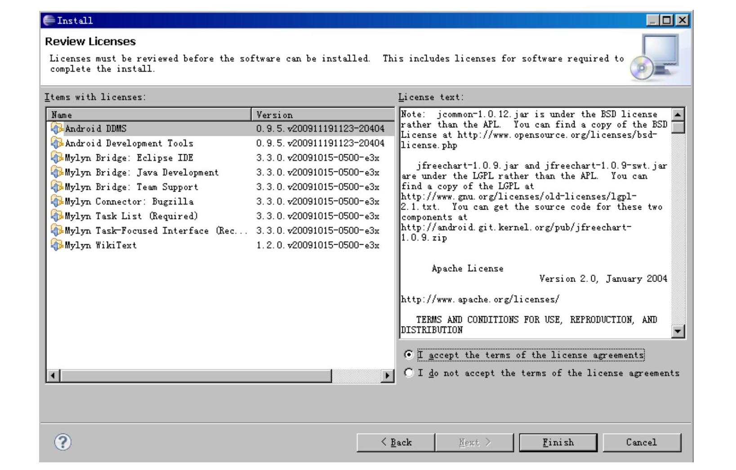
Task: Select 'I accept the terms' radio button
Action: tap(408, 355)
